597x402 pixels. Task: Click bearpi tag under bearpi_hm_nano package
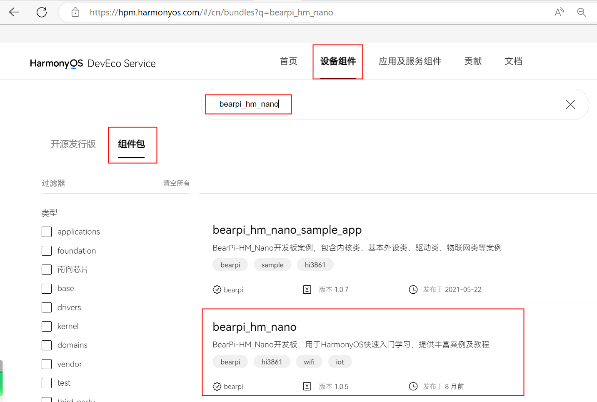230,362
